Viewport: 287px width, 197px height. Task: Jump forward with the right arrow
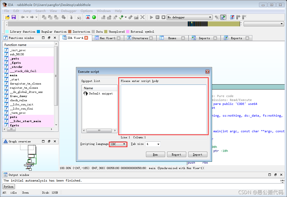point(32,17)
